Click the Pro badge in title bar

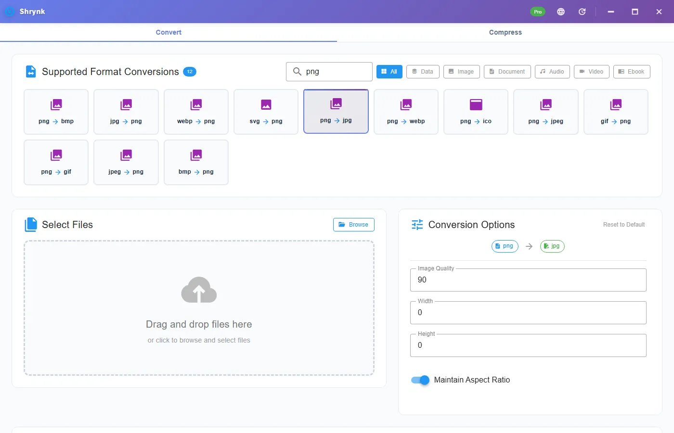click(538, 12)
